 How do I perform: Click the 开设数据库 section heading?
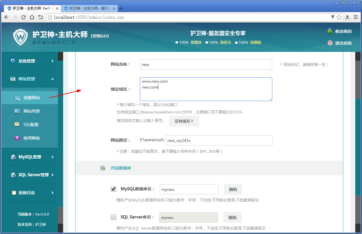(121, 168)
